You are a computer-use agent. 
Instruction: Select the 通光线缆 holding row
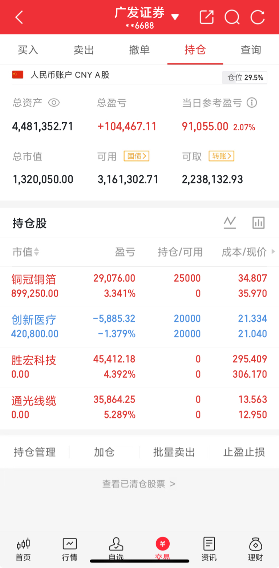click(x=139, y=408)
